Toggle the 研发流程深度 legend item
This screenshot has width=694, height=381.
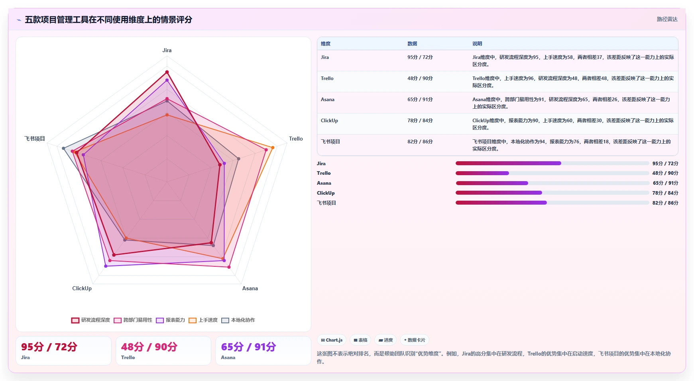(91, 320)
